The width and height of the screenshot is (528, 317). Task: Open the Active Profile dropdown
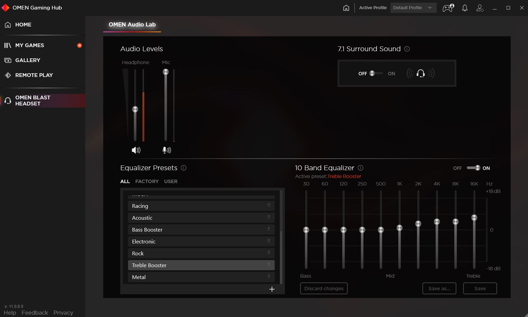click(x=413, y=8)
